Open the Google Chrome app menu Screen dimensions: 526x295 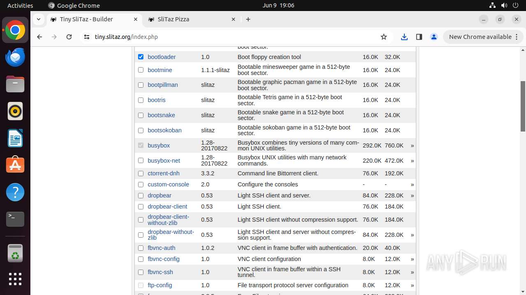click(74, 5)
